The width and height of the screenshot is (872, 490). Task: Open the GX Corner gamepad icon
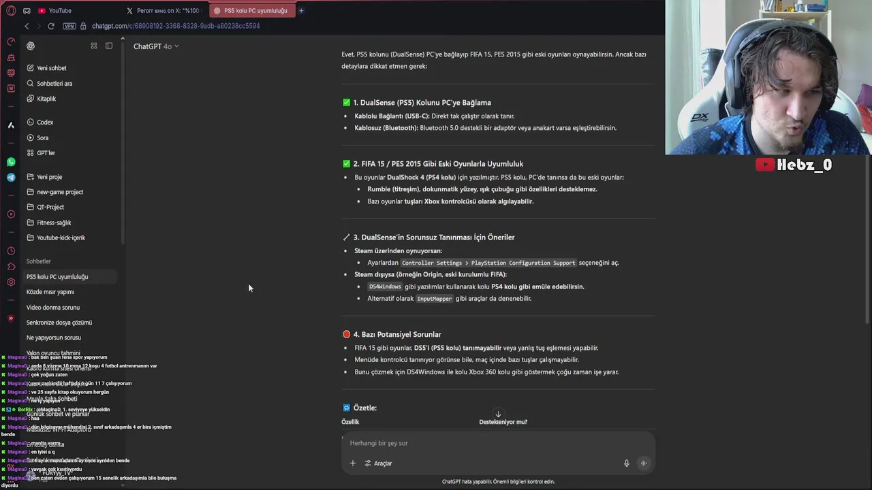coord(27,10)
